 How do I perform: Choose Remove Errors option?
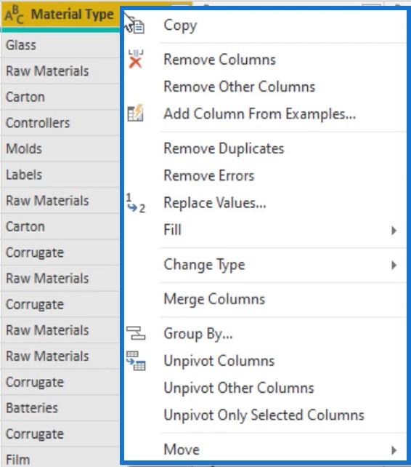209,175
